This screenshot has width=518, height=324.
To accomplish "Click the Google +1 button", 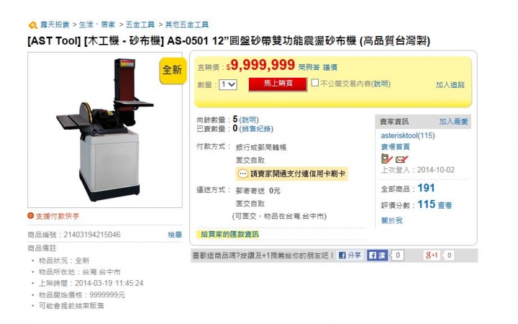I will (432, 255).
